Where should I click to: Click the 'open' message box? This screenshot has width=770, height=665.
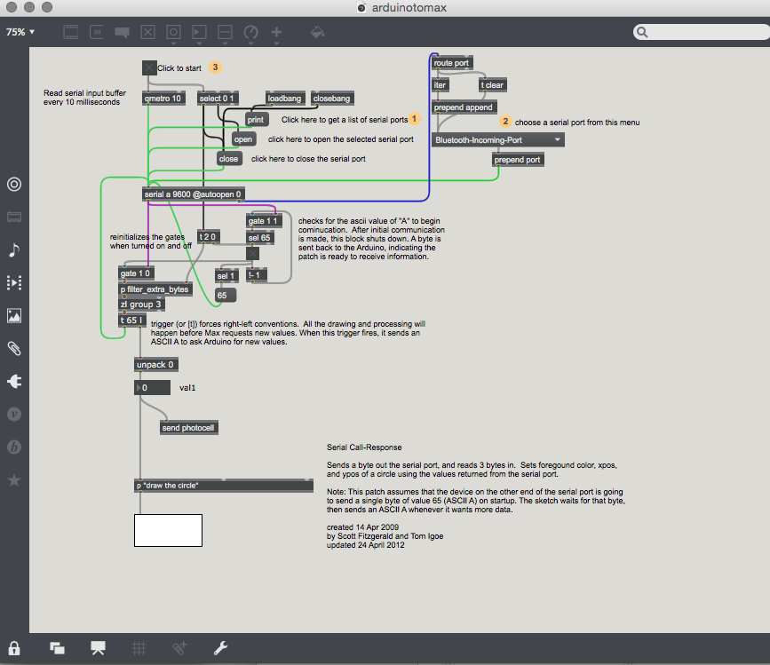tap(243, 139)
